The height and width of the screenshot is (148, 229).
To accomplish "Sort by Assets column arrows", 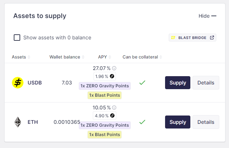I will click(x=29, y=57).
